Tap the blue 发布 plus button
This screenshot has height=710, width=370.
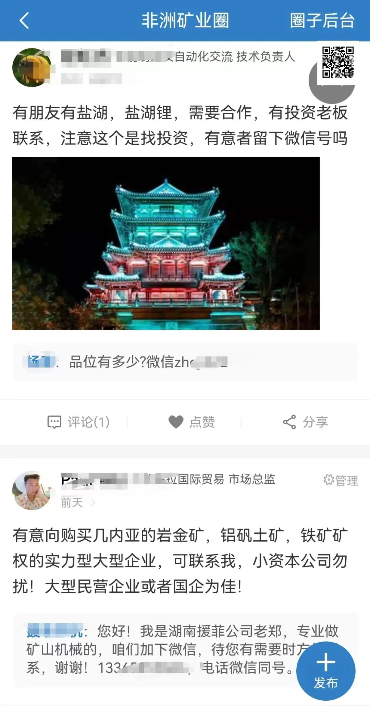[326, 671]
